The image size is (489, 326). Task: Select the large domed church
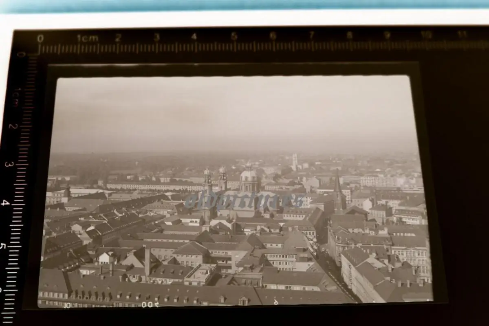point(249,179)
